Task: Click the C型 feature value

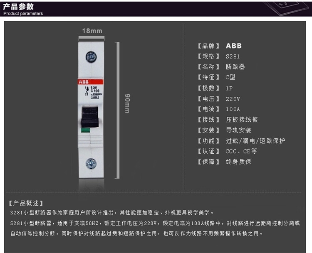Action: tap(230, 77)
